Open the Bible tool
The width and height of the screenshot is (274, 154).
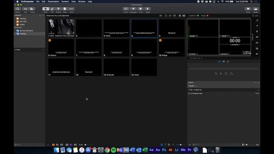point(65,9)
